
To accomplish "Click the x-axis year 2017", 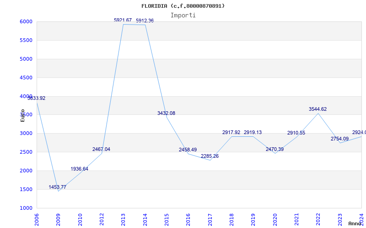I will click(210, 220).
